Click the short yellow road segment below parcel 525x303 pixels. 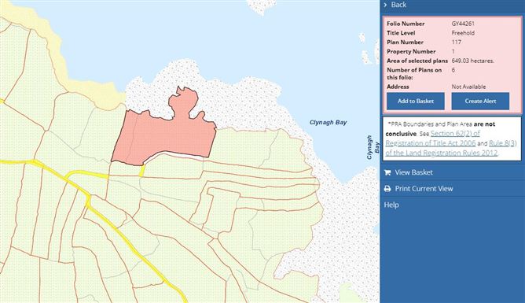[141, 171]
